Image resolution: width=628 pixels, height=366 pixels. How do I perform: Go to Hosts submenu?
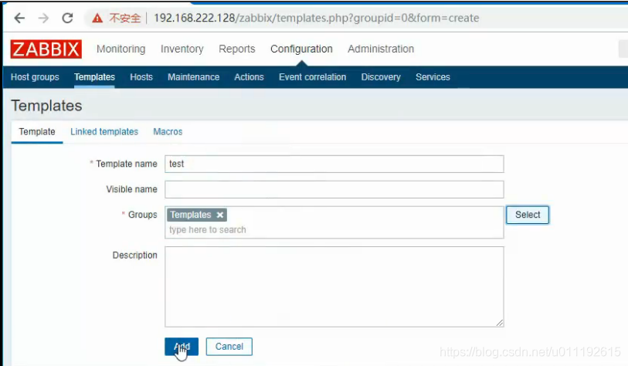click(x=141, y=77)
